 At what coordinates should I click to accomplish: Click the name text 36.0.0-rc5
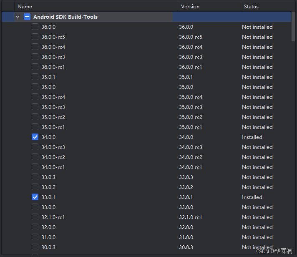[53, 37]
